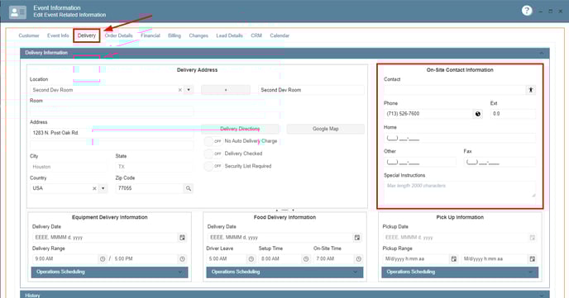Viewport: 569px width, 298px height.
Task: Click the Google Map button
Action: click(x=326, y=129)
